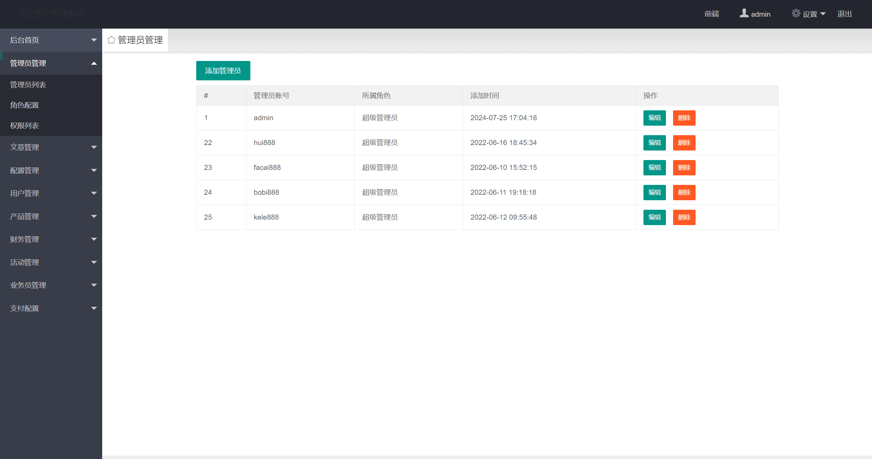872x459 pixels.
Task: Edit the admin account row
Action: 654,118
